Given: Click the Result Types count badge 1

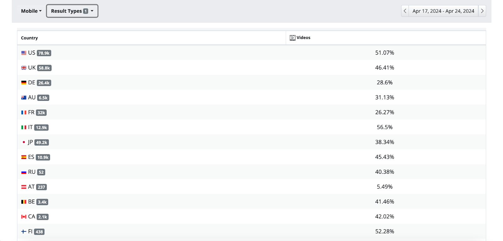Looking at the screenshot, I should [86, 11].
